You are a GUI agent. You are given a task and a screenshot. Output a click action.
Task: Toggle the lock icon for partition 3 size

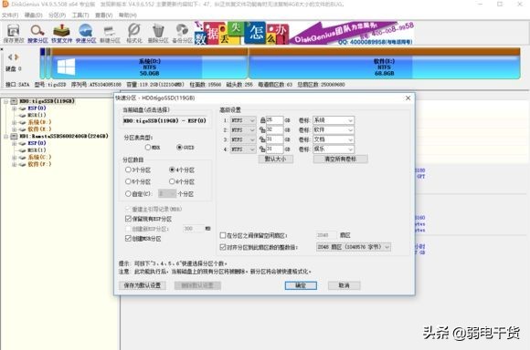(x=262, y=139)
